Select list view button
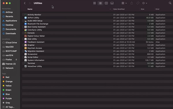This screenshot has width=173, height=109. (x=100, y=3)
